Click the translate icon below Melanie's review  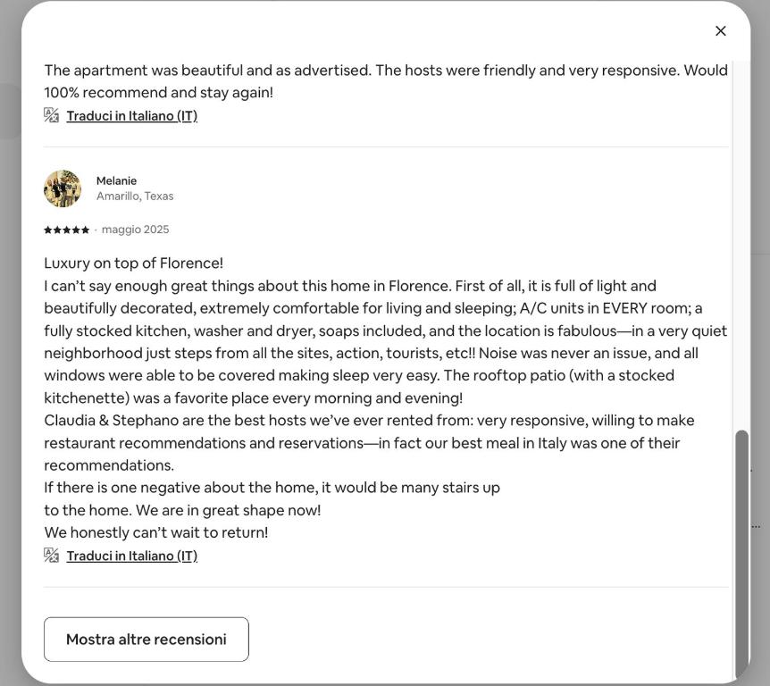[51, 556]
